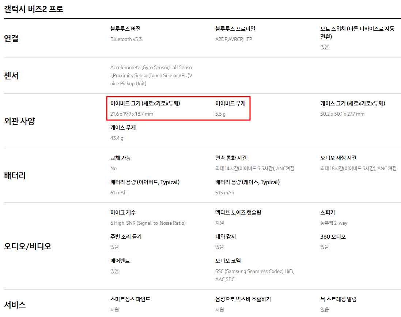Click the 스마트싱스 파인드 label
The height and width of the screenshot is (317, 401).
(130, 299)
